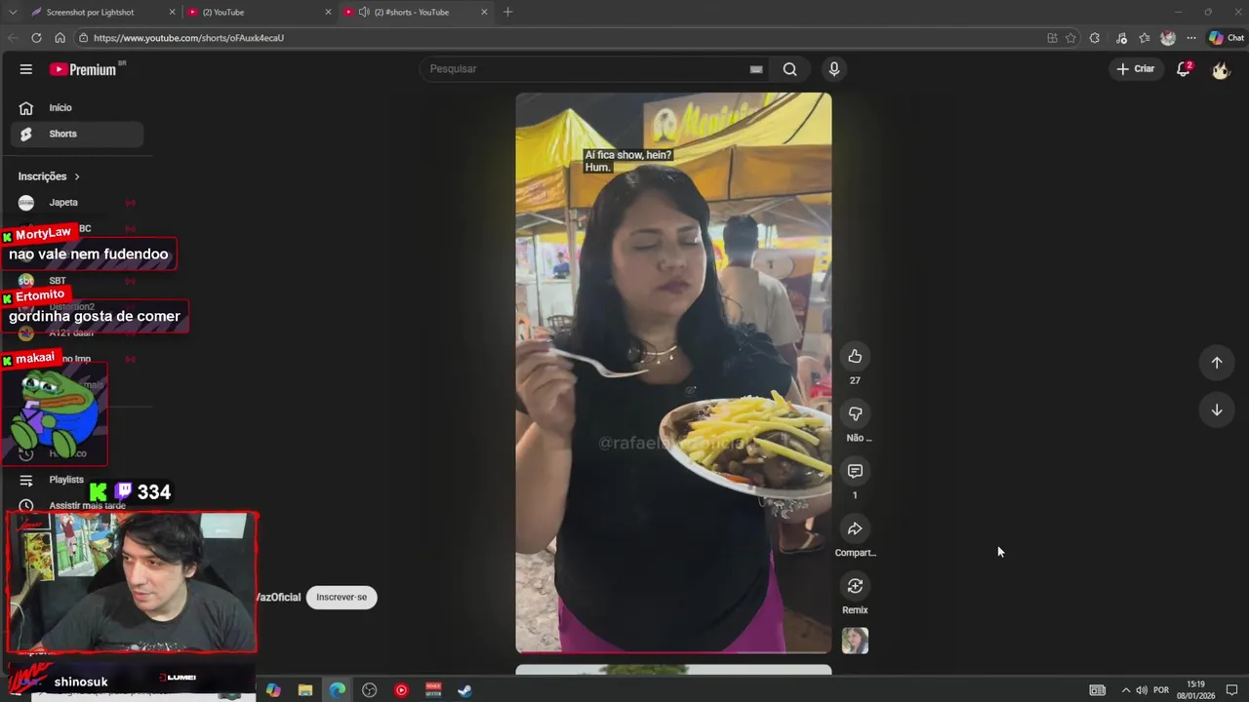The width and height of the screenshot is (1249, 702).
Task: Open the favorites list icon
Action: tap(1145, 38)
